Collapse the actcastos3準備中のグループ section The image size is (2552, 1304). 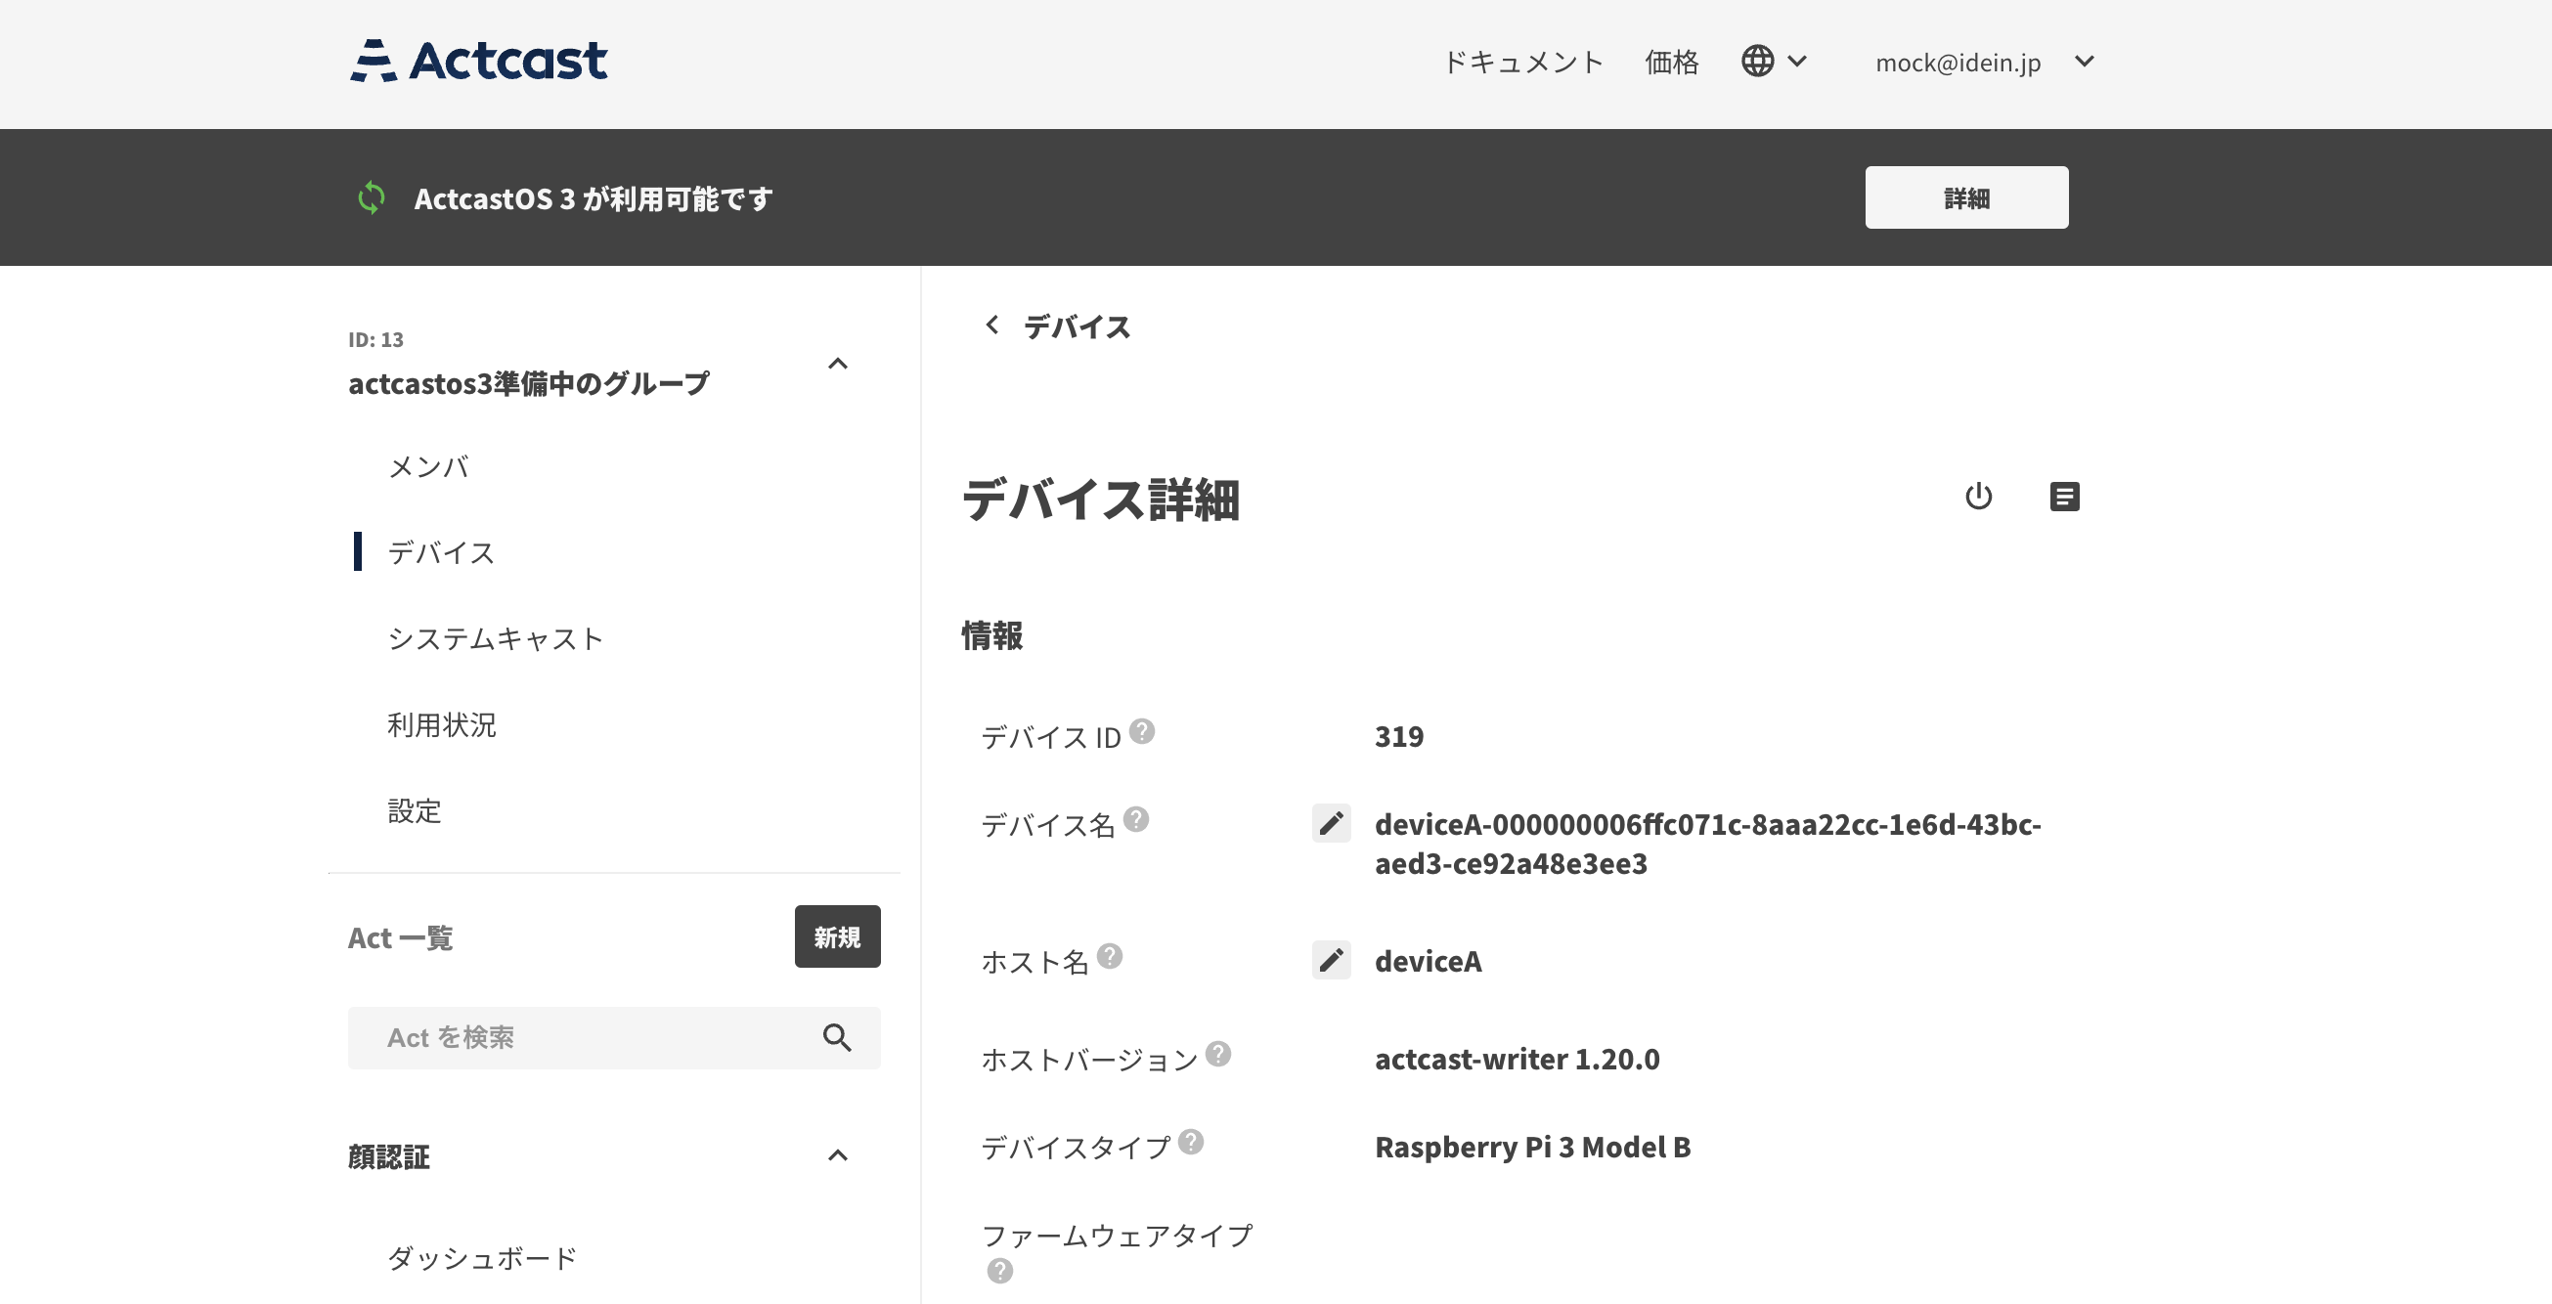(839, 365)
